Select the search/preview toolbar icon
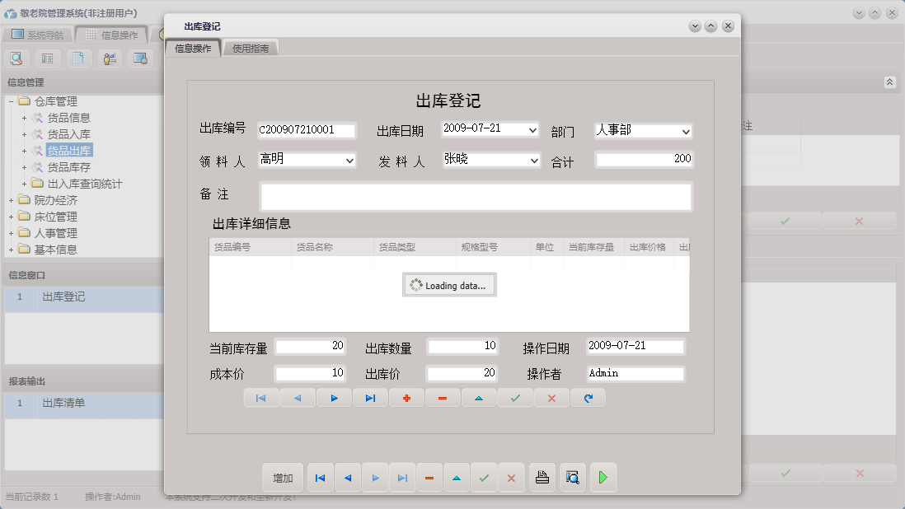Image resolution: width=905 pixels, height=509 pixels. click(16, 58)
